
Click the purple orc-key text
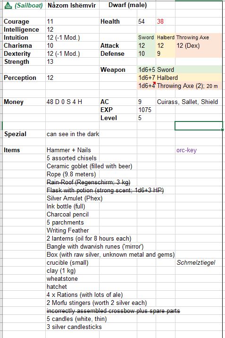pyautogui.click(x=186, y=150)
